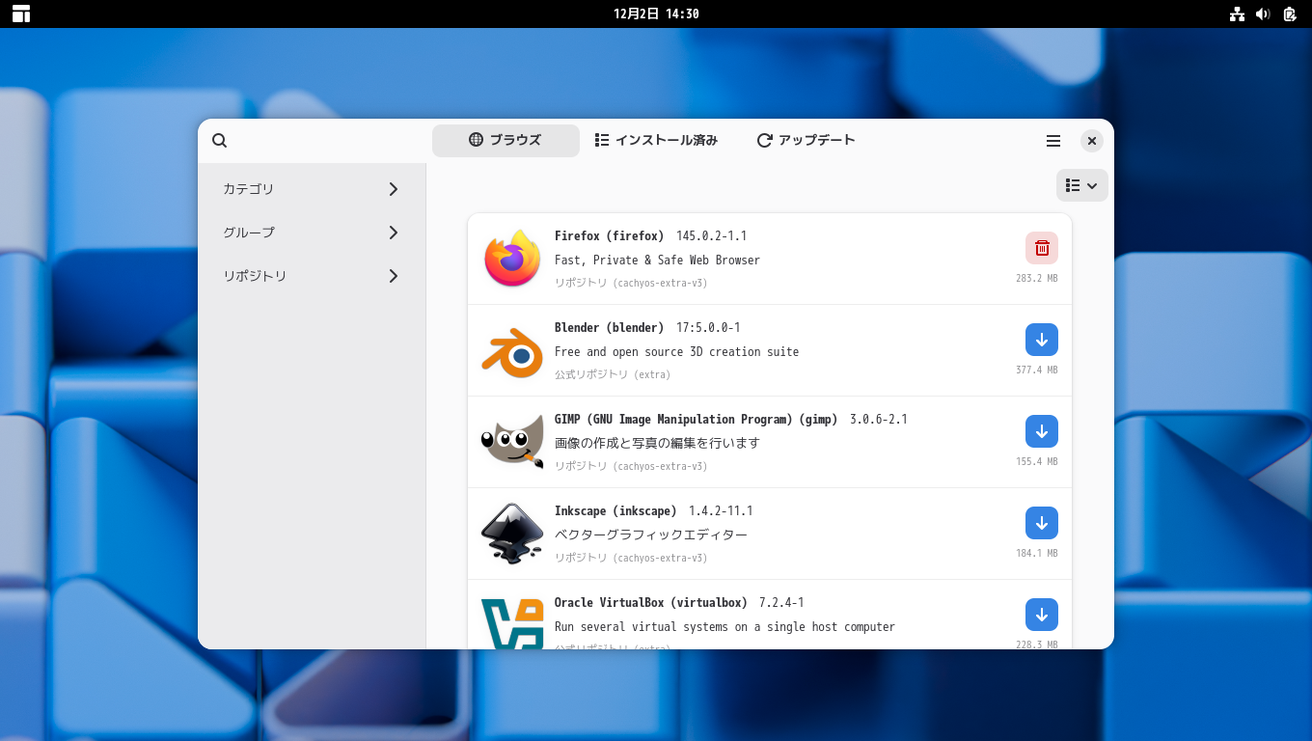The width and height of the screenshot is (1312, 741).
Task: Click Inkscape's リポジトリ (cachyos-extra-v3) label
Action: tap(631, 559)
